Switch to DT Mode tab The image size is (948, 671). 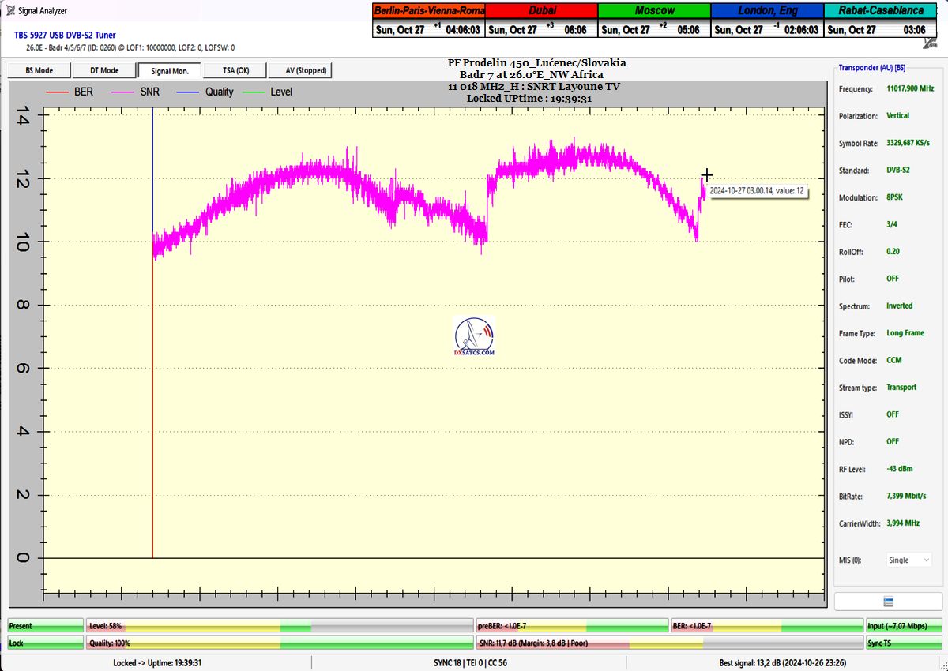103,70
